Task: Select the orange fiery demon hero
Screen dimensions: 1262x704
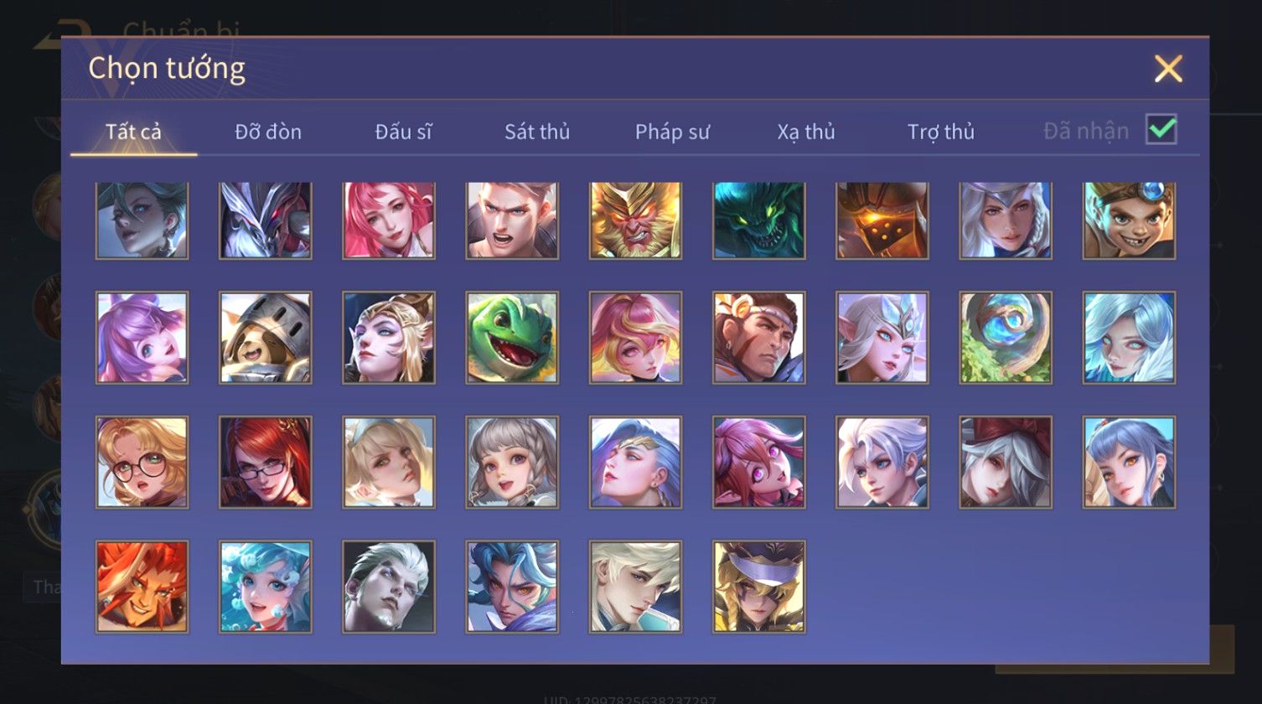Action: 142,586
